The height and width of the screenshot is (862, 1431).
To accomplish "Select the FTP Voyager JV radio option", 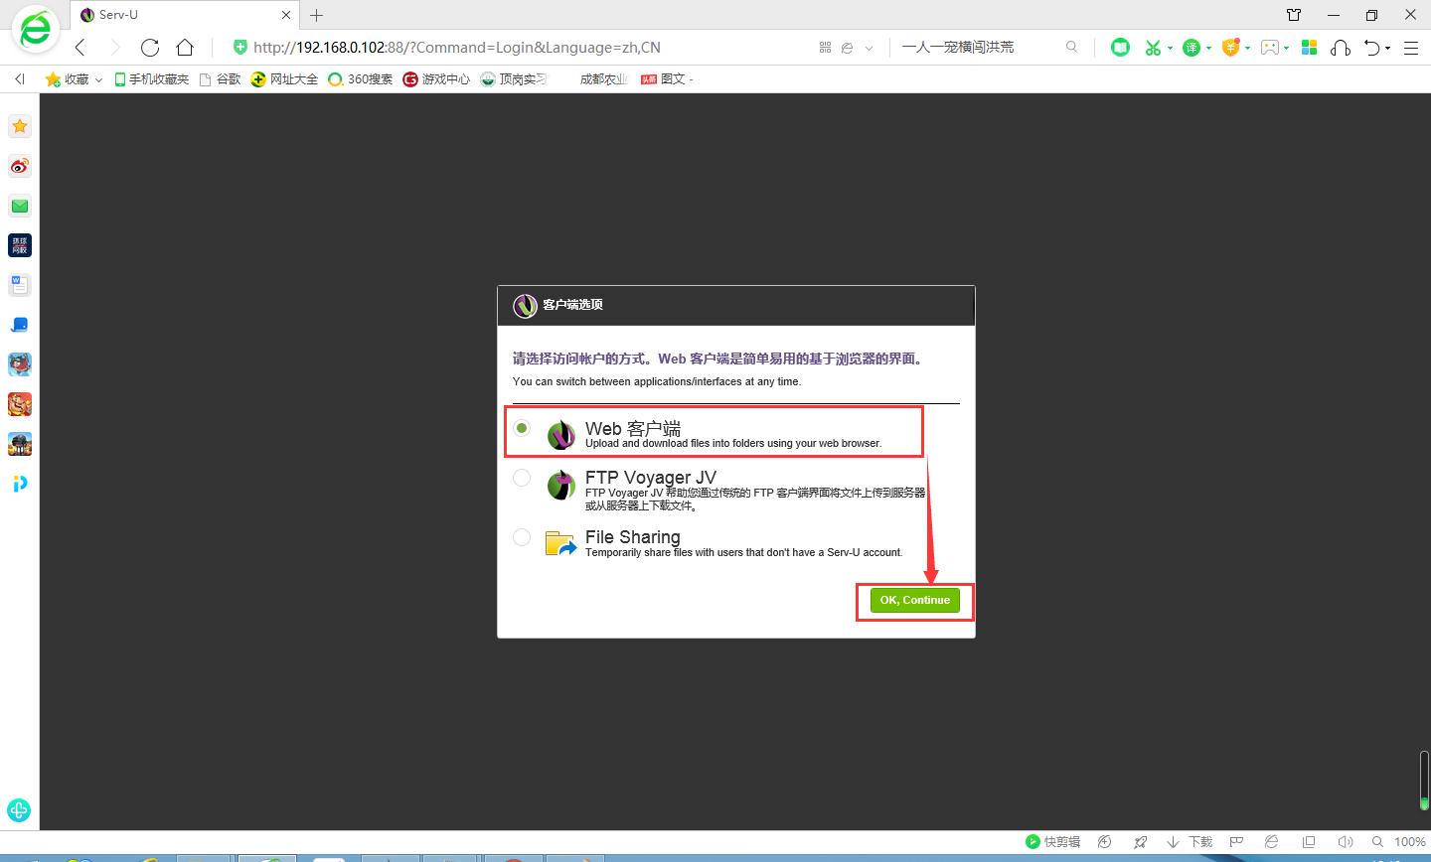I will tap(522, 478).
